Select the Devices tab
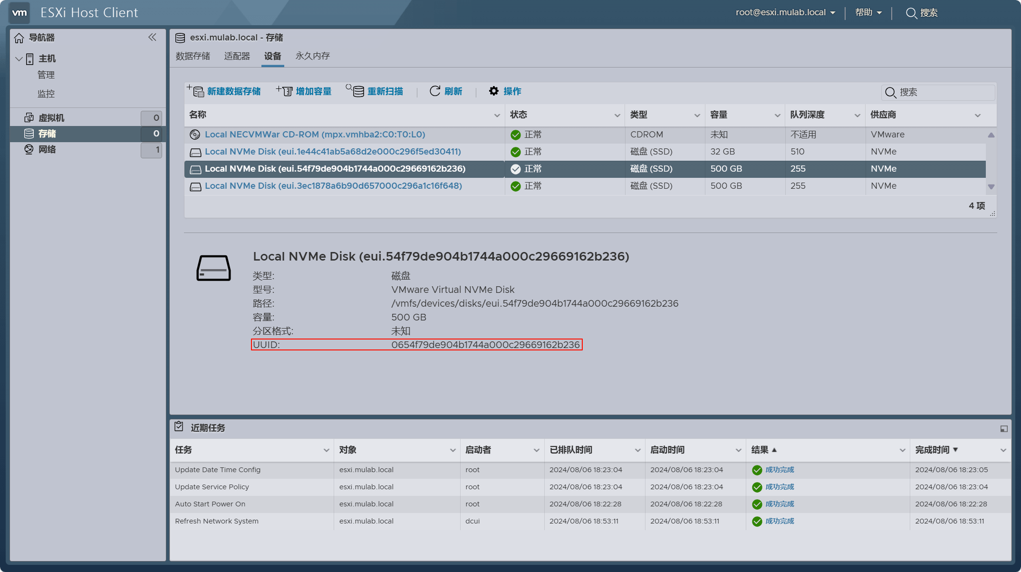The image size is (1021, 572). click(273, 56)
